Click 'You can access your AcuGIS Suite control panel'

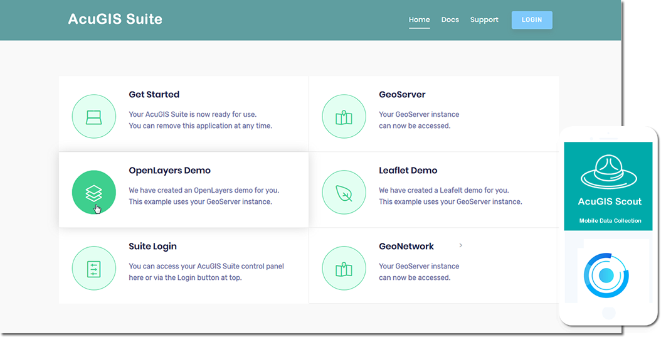click(206, 266)
